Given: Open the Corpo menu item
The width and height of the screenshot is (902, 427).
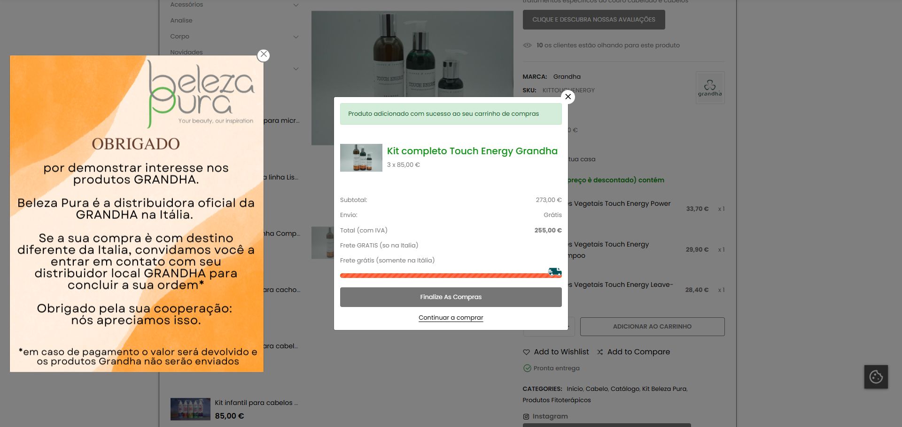Looking at the screenshot, I should pos(179,37).
